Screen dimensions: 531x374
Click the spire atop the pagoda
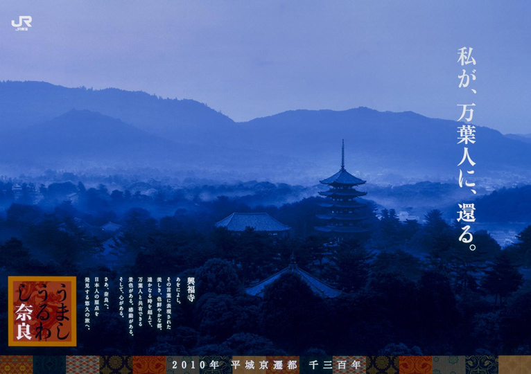(342, 154)
